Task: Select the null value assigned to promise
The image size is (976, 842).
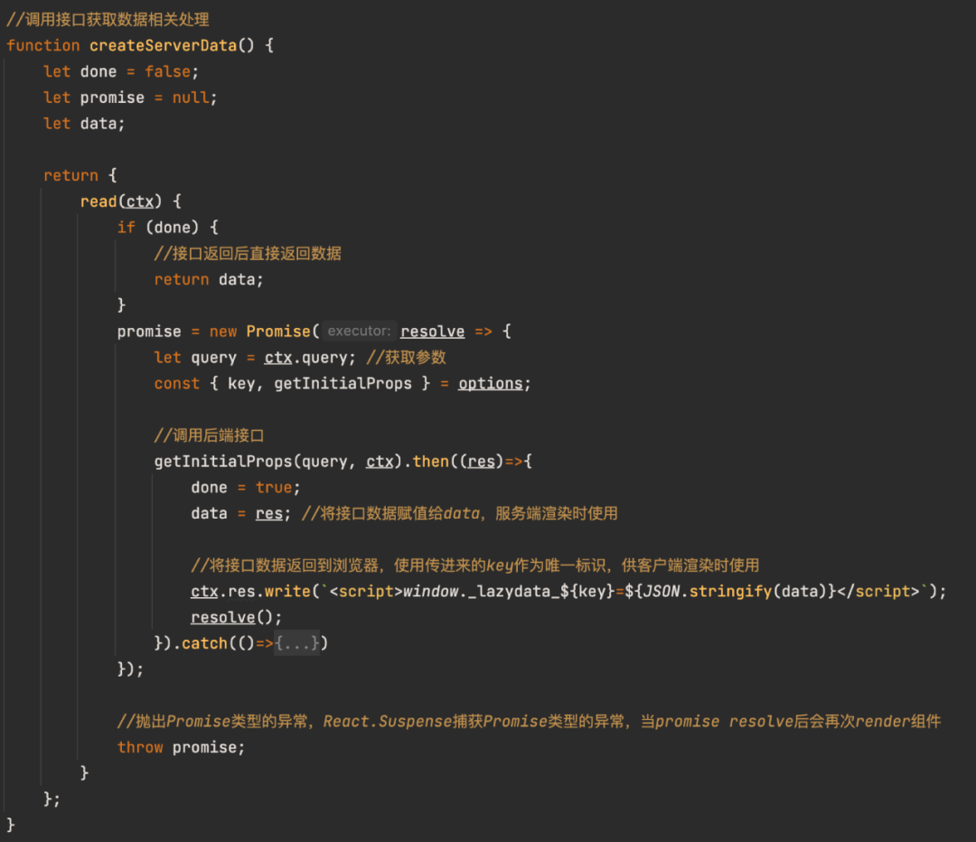Action: 191,98
